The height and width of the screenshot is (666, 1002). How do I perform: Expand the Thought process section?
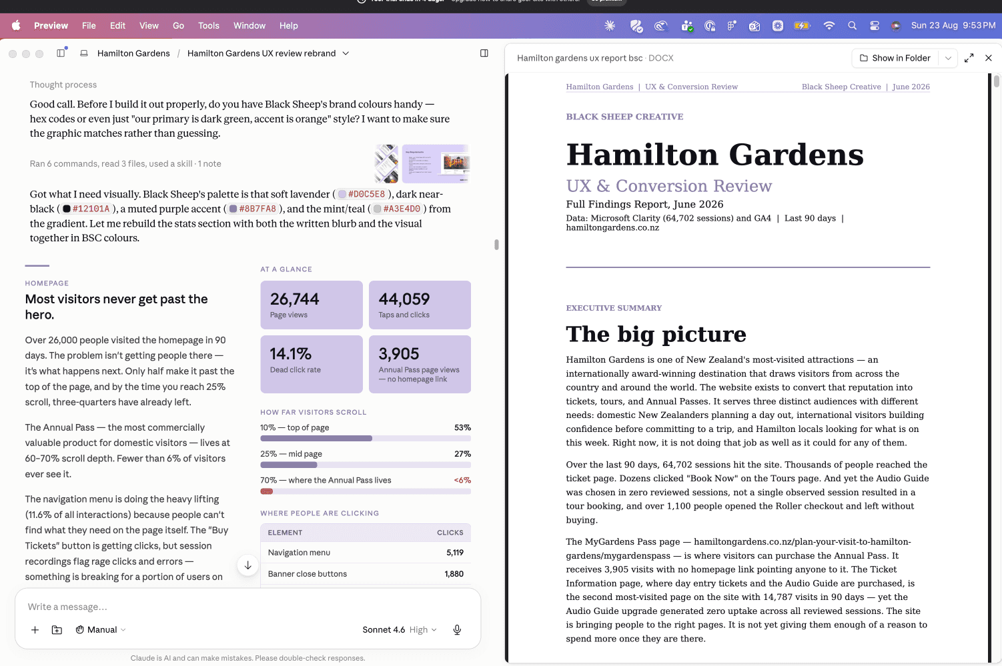pos(63,85)
